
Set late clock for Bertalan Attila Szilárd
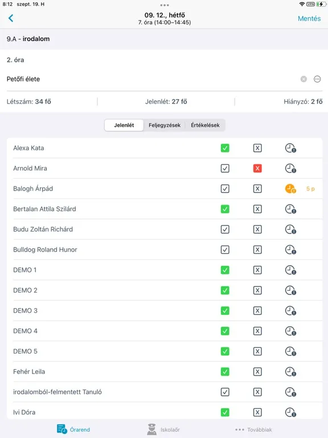click(x=290, y=209)
